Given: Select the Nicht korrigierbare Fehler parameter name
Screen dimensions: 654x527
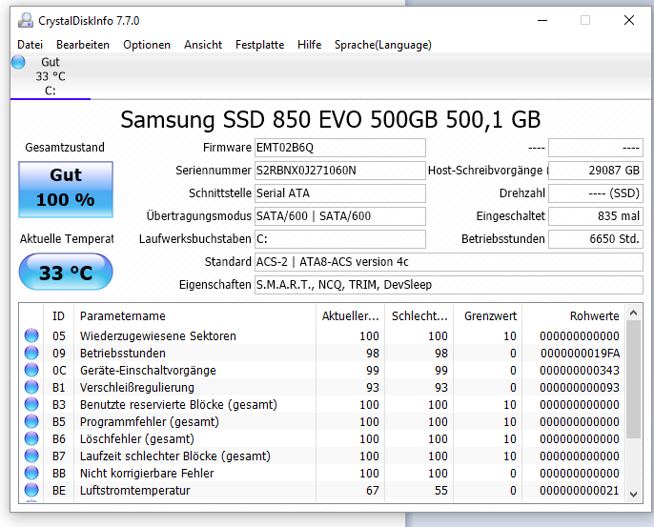Looking at the screenshot, I should [147, 474].
